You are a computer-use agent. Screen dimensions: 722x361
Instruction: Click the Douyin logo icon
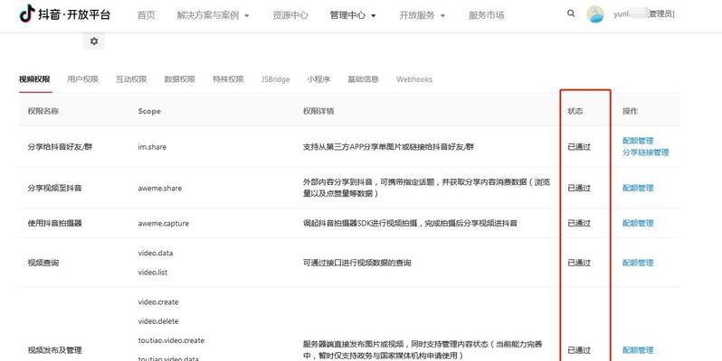point(27,14)
